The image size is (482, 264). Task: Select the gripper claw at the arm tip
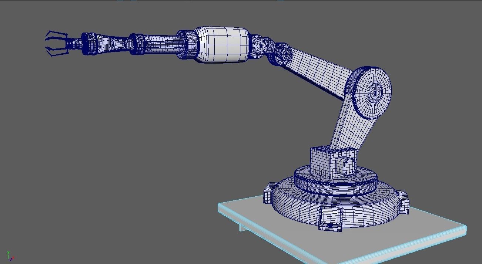click(x=57, y=43)
